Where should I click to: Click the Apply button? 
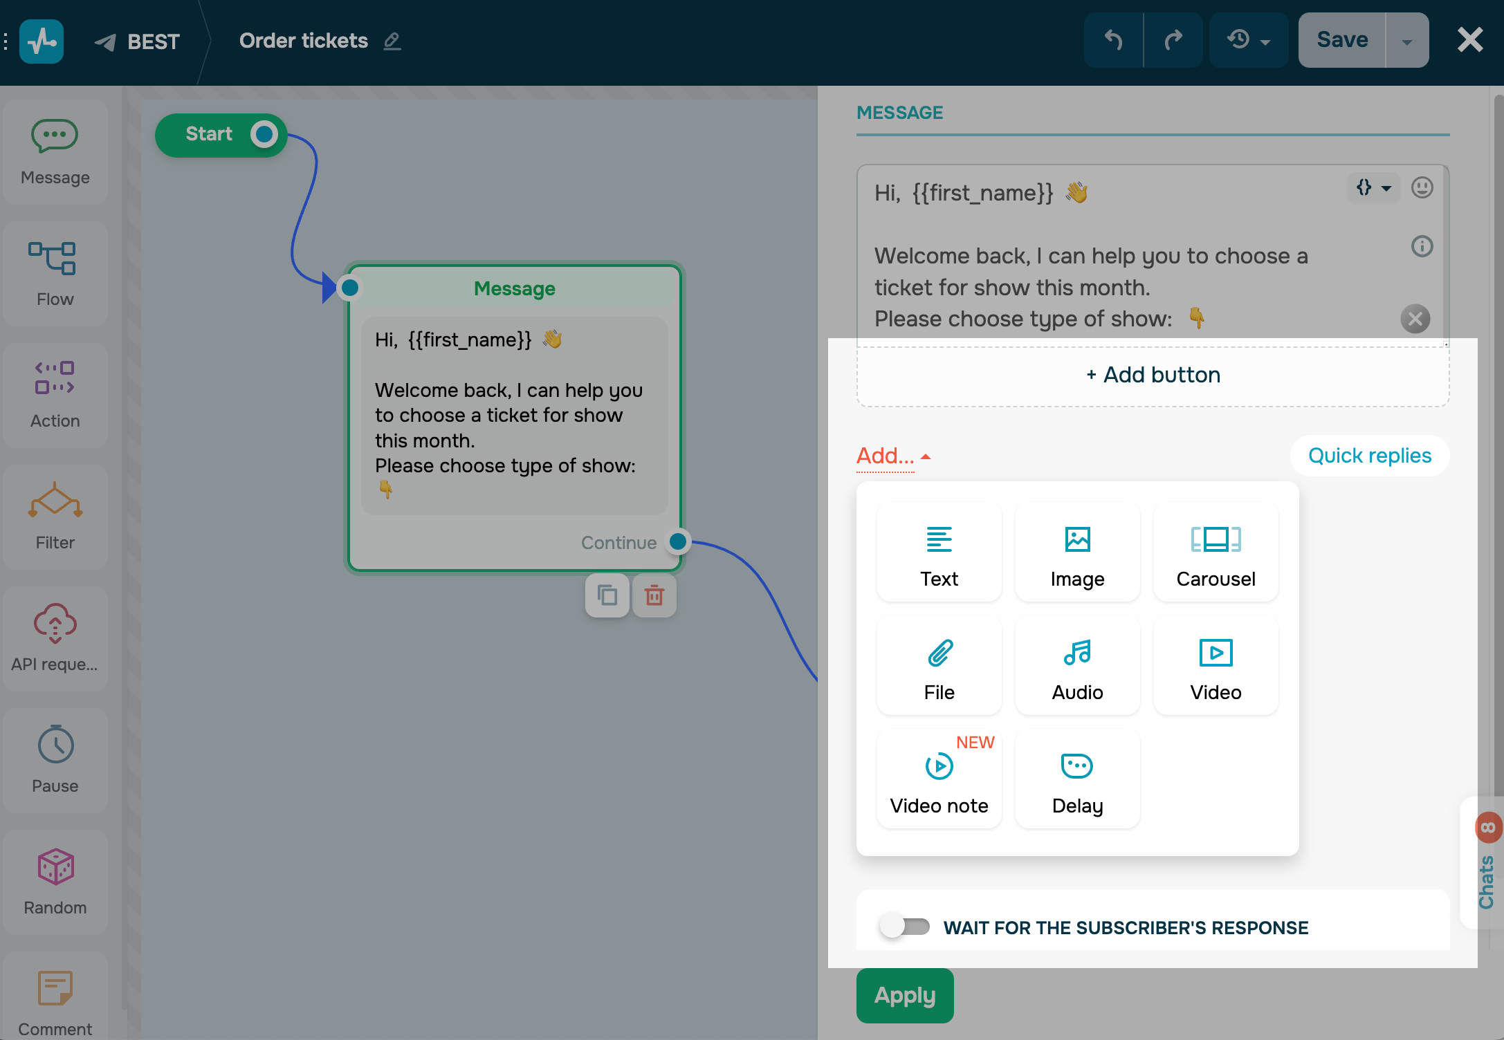point(904,996)
